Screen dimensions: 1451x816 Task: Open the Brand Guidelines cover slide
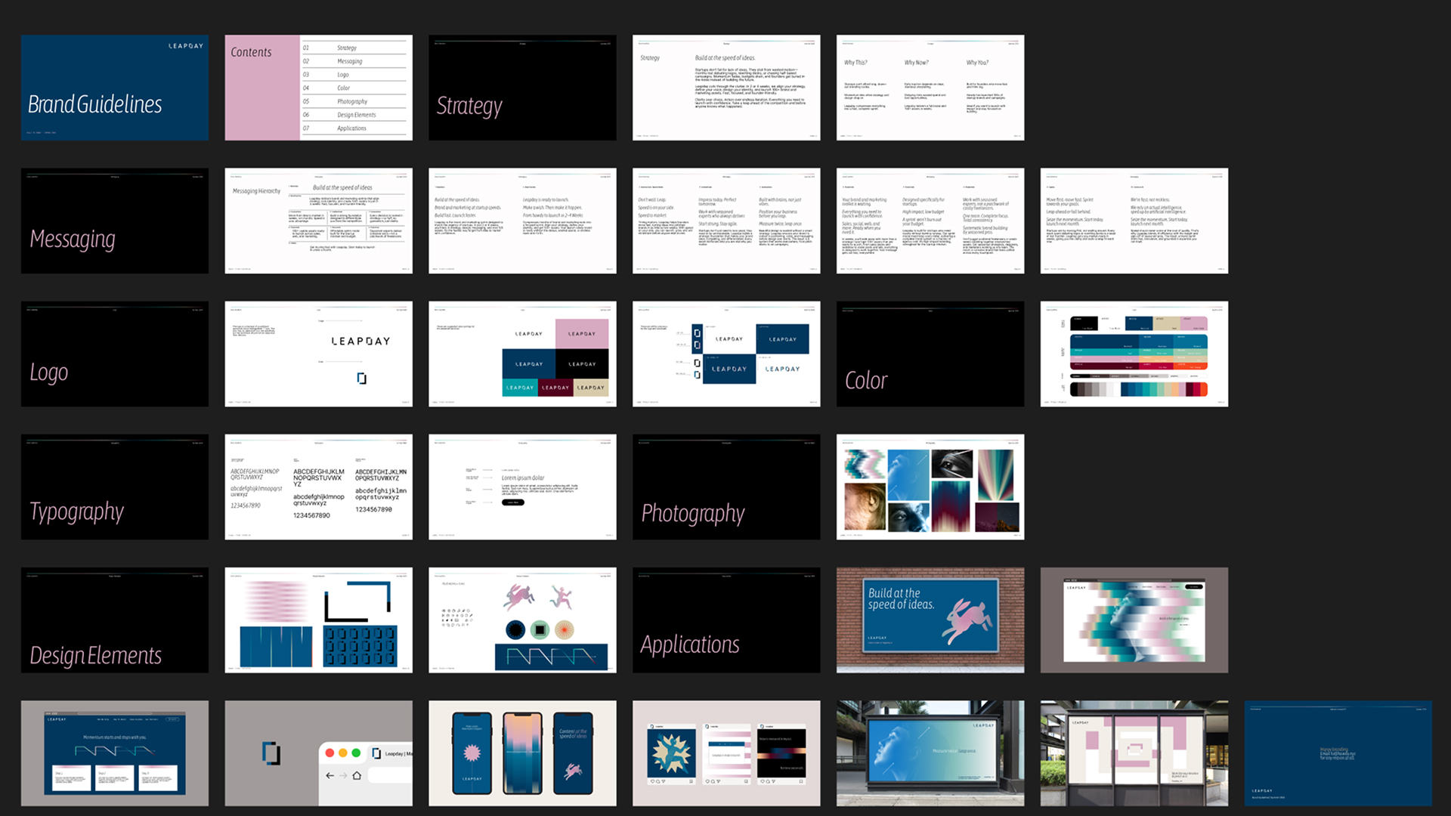pos(114,88)
